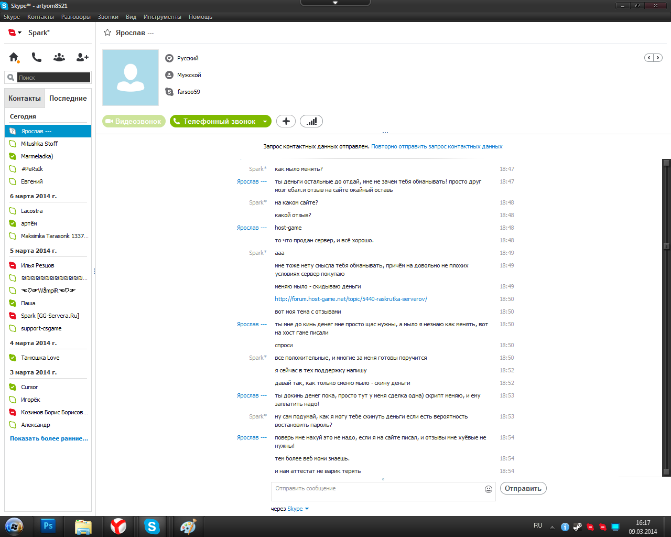
Task: Select contact Spark [GG-Servera.Ru]
Action: tap(48, 316)
